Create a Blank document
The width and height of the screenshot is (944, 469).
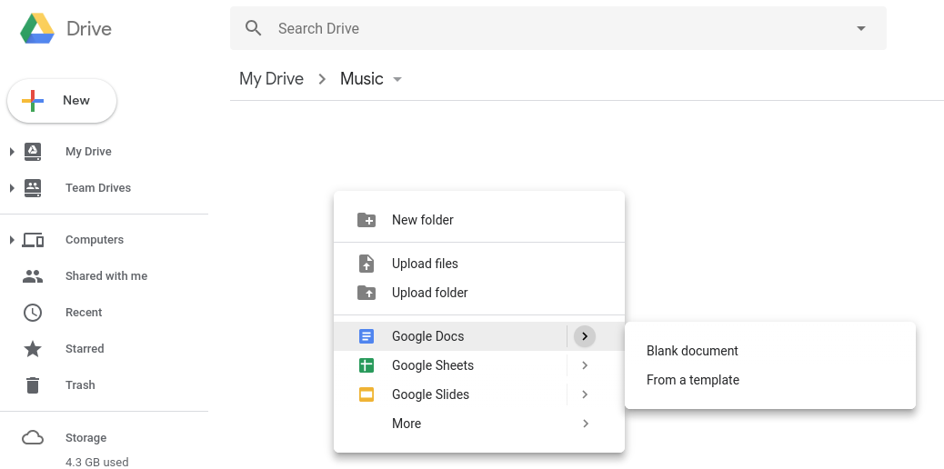click(x=770, y=351)
